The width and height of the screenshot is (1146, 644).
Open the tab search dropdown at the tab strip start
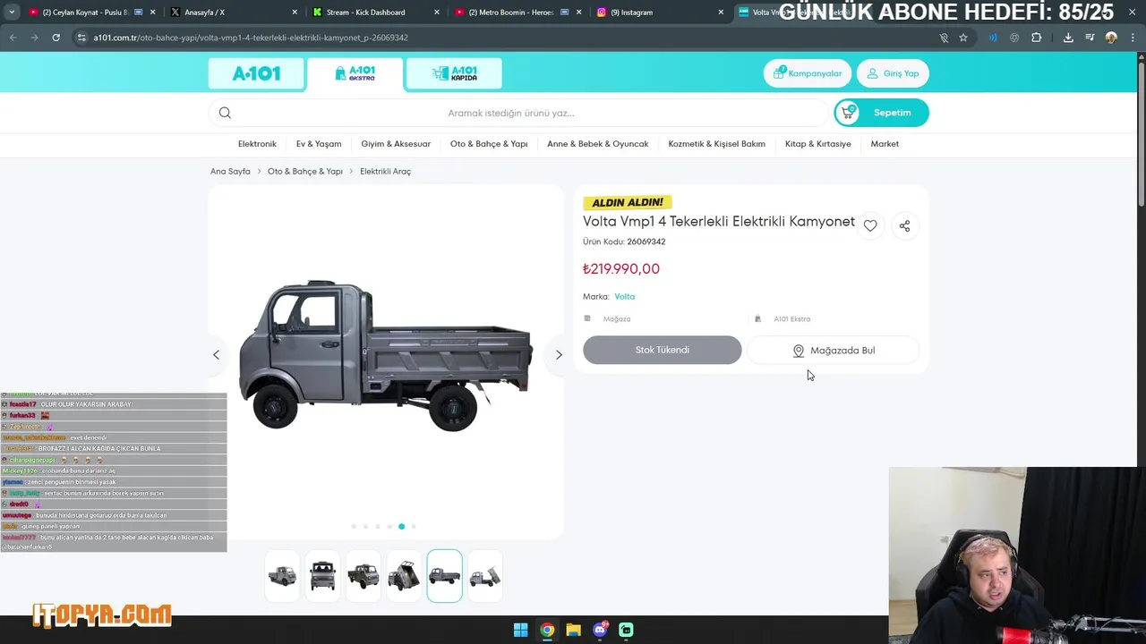tap(12, 13)
